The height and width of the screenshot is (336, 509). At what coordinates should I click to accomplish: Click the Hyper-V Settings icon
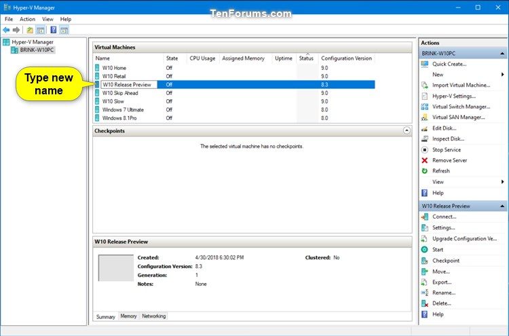coord(425,96)
